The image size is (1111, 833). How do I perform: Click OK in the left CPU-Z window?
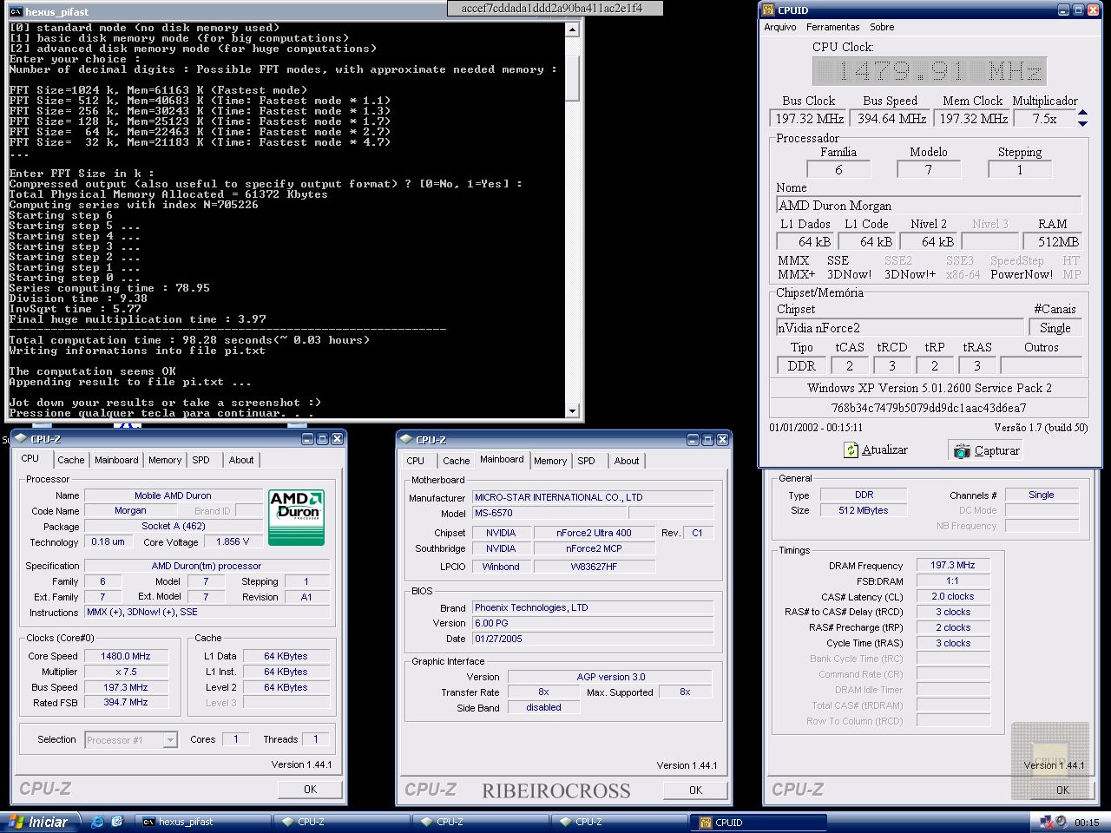pyautogui.click(x=310, y=790)
